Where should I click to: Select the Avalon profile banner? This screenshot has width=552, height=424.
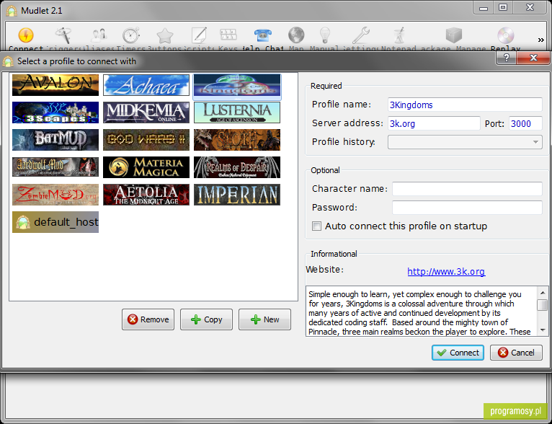tap(55, 85)
